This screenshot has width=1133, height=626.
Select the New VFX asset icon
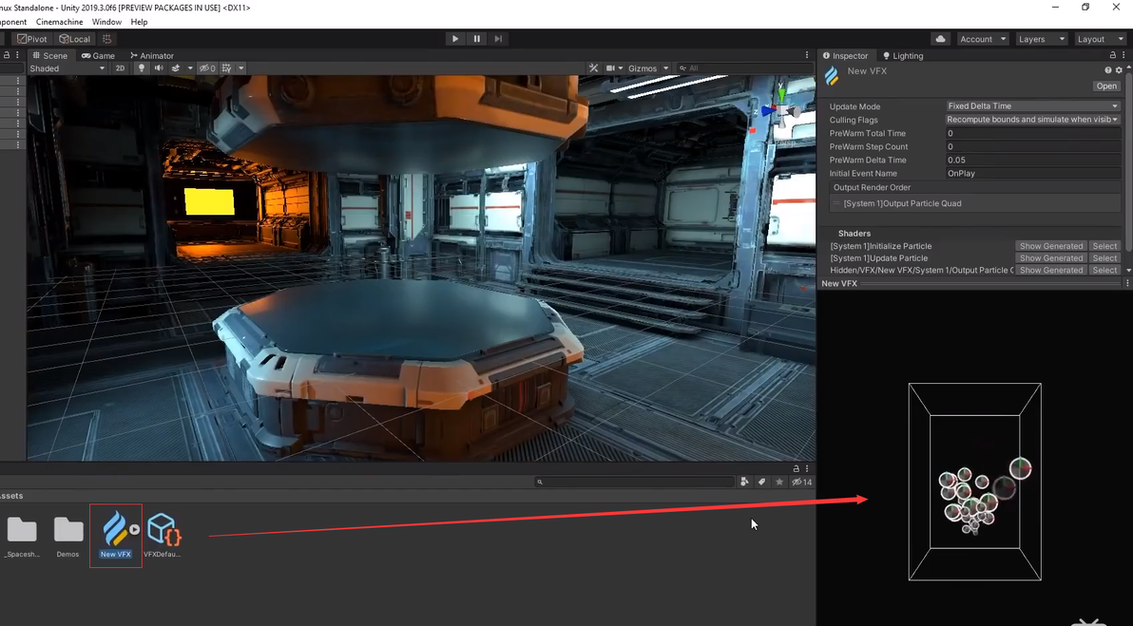[x=115, y=529]
